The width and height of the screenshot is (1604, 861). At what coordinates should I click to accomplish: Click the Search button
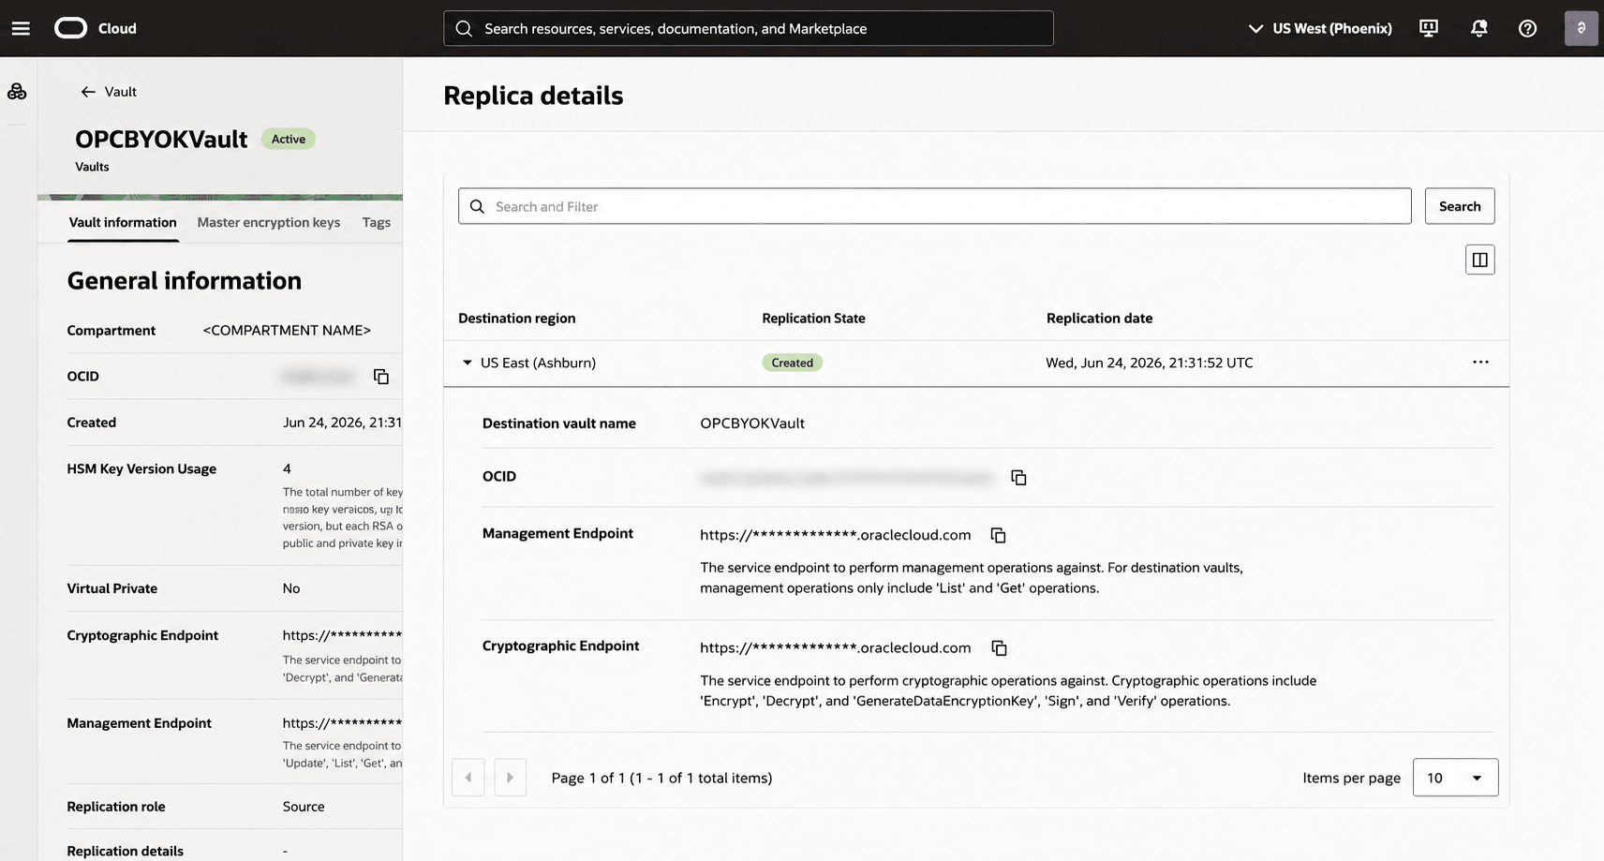tap(1460, 206)
